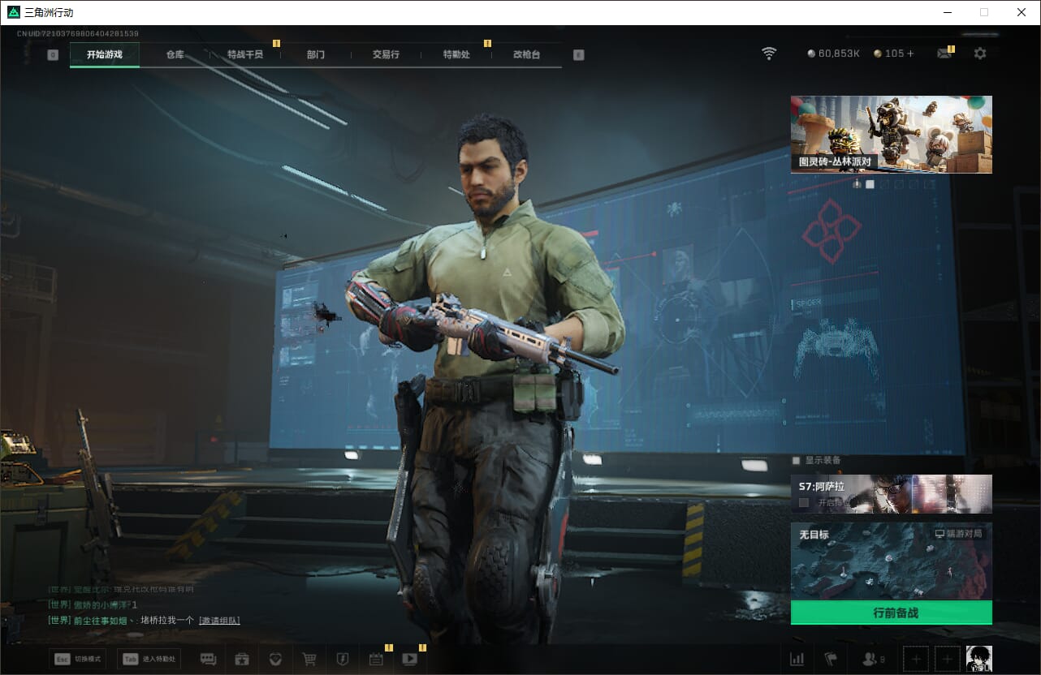Viewport: 1041px width, 675px height.
Task: Open the 图灵砖-丛林派对 banner
Action: click(892, 134)
